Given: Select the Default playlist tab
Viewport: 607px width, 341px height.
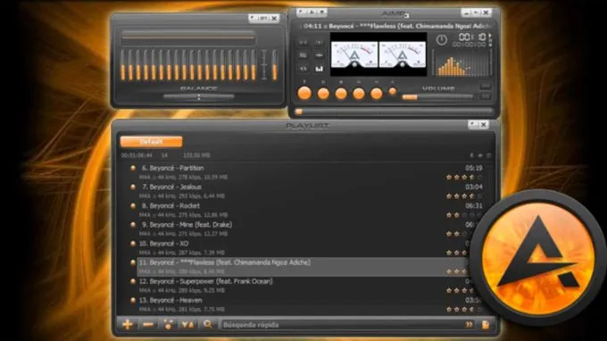Looking at the screenshot, I should click(151, 142).
